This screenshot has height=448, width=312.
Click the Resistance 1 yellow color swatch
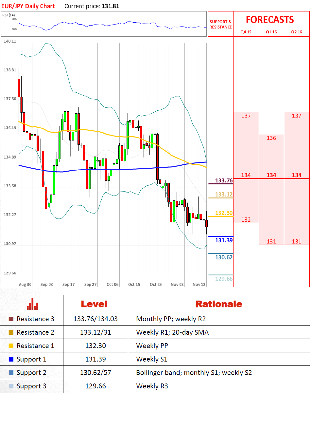pyautogui.click(x=11, y=346)
